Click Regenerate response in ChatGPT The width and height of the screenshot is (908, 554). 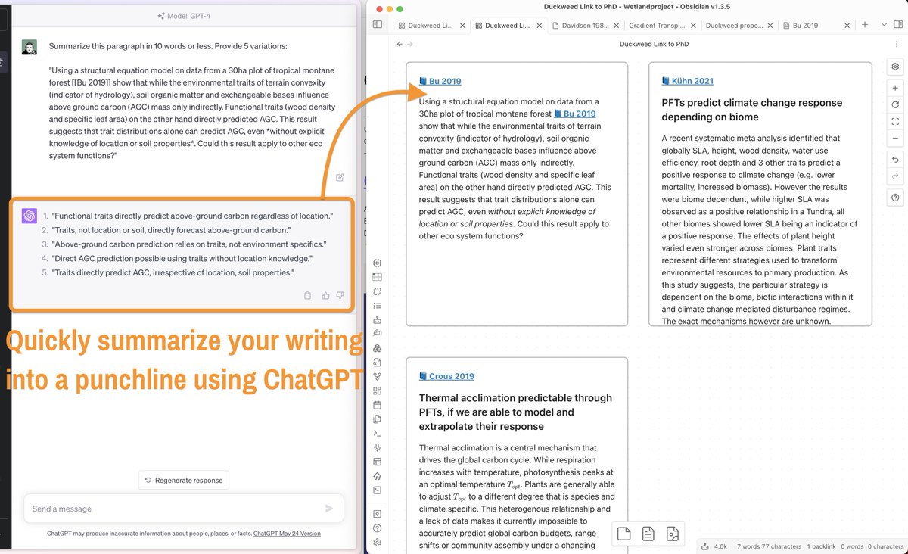coord(184,480)
